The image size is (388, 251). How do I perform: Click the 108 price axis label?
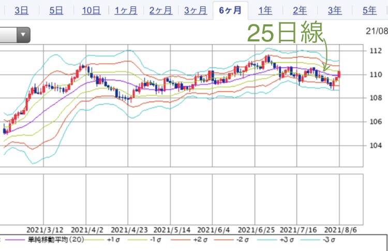(376, 98)
